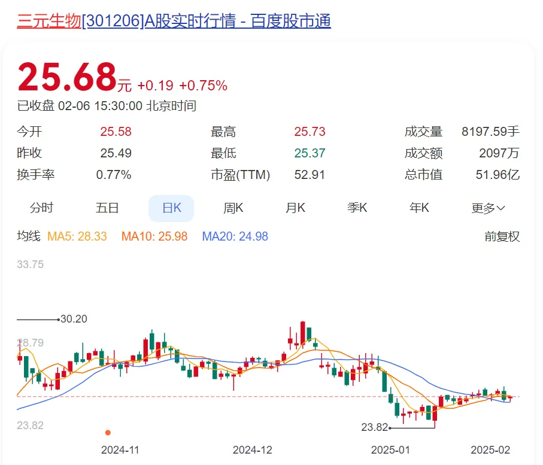Image resolution: width=543 pixels, height=465 pixels.
Task: Click the 2024-11 date axis label
Action: click(120, 449)
